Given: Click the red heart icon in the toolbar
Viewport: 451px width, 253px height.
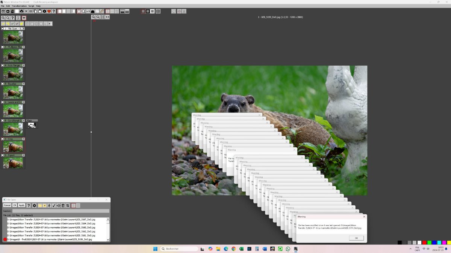Looking at the screenshot, I should click(49, 11).
